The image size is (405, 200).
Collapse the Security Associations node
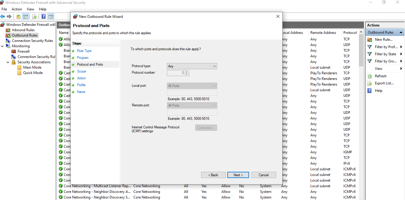pos(8,62)
